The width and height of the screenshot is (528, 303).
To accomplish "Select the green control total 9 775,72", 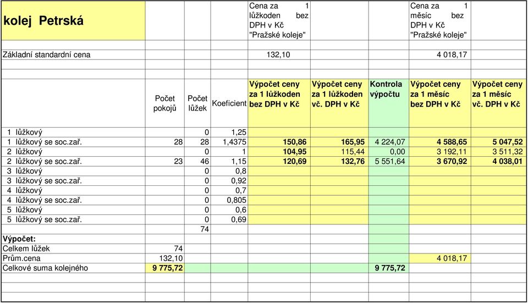I will pos(390,268).
